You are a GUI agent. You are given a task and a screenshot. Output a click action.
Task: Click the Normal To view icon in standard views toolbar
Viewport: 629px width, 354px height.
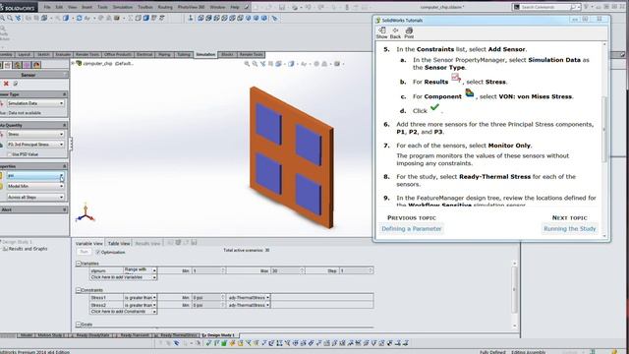(190, 18)
